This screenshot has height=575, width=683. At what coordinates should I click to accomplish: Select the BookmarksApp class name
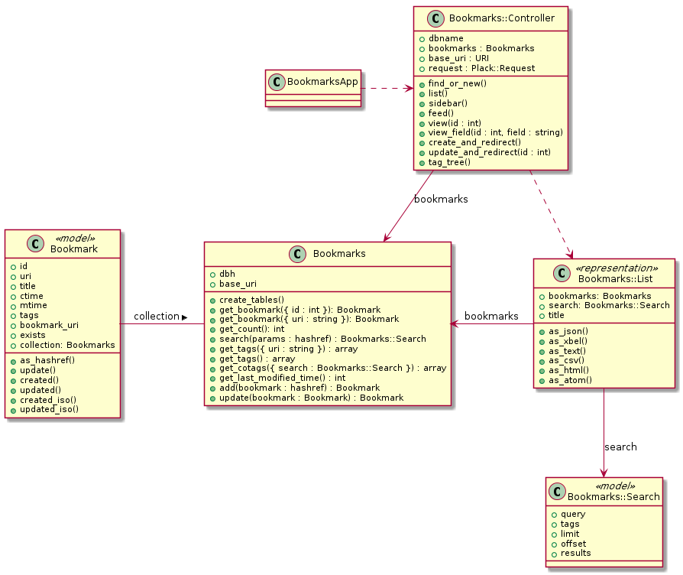tap(322, 82)
